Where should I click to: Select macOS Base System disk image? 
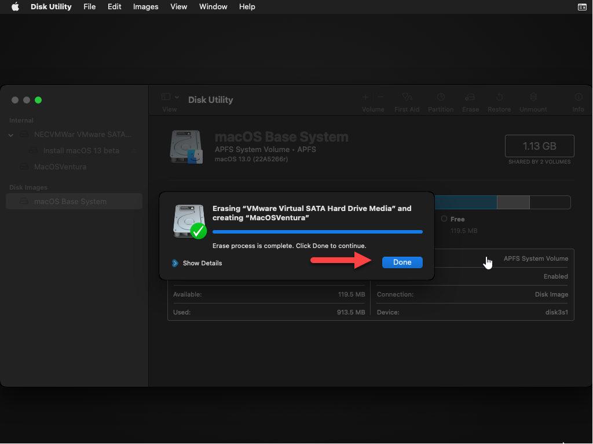click(x=70, y=202)
